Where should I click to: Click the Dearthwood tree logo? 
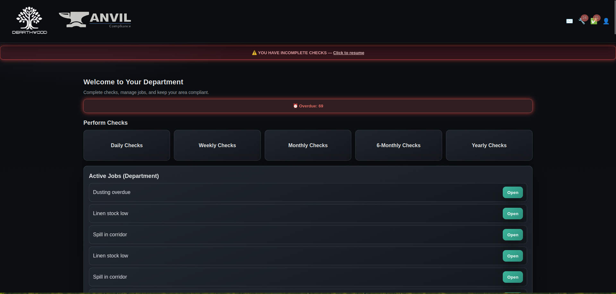coord(30,21)
